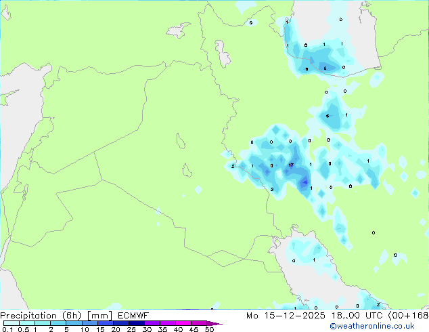Select the 30–35 mm purple legend swatch

coord(152,323)
